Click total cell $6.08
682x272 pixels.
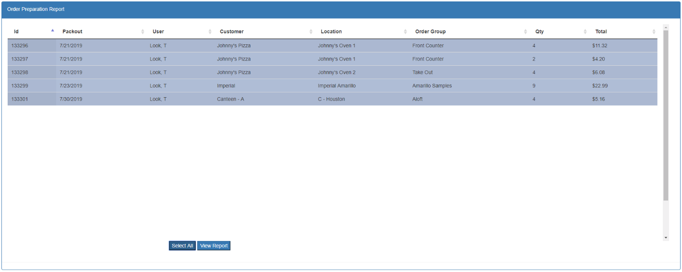[599, 72]
